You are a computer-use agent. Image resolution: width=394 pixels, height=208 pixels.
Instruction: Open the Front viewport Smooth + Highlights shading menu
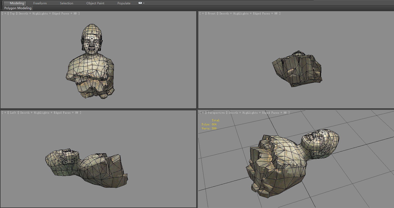(250, 13)
